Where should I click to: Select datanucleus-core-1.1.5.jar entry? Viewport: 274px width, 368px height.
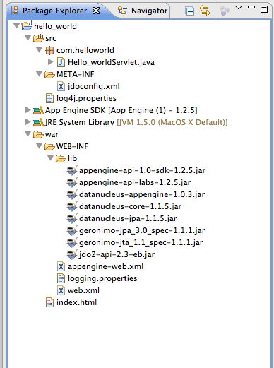tap(130, 206)
